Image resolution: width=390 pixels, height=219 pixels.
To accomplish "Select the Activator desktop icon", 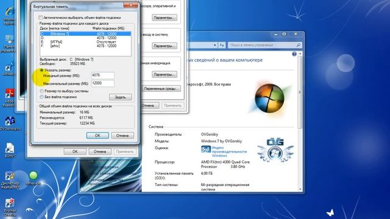I will (x=9, y=69).
